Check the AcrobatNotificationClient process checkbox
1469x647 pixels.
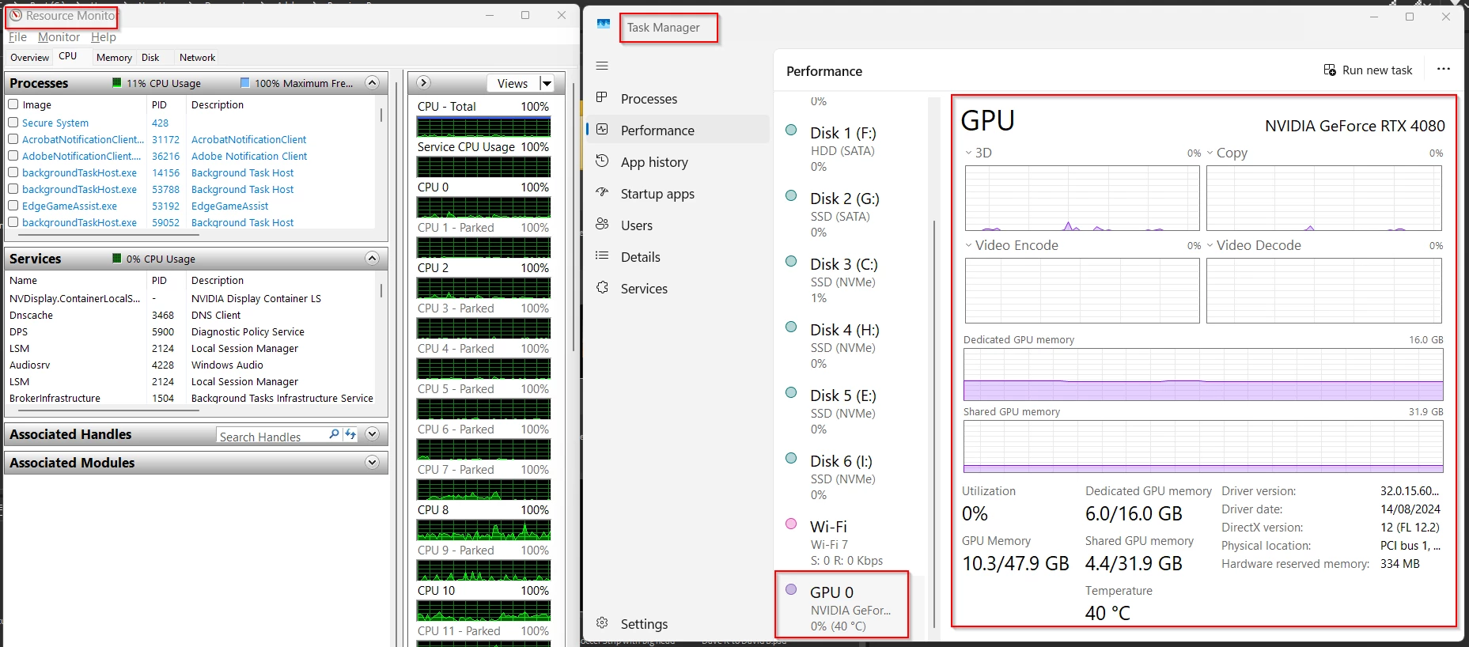(13, 139)
